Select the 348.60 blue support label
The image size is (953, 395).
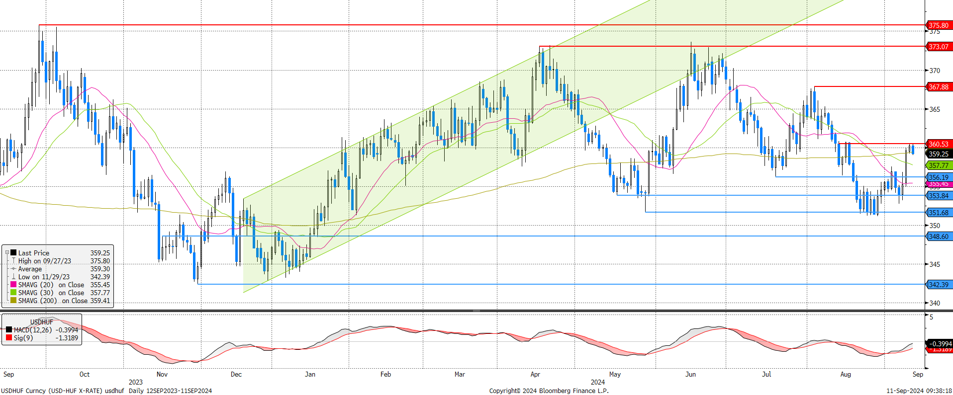(939, 237)
